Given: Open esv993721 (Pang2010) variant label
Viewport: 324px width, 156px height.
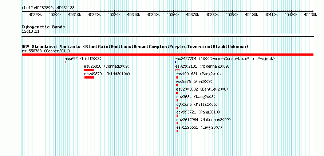Looking at the screenshot, I should (x=198, y=112).
